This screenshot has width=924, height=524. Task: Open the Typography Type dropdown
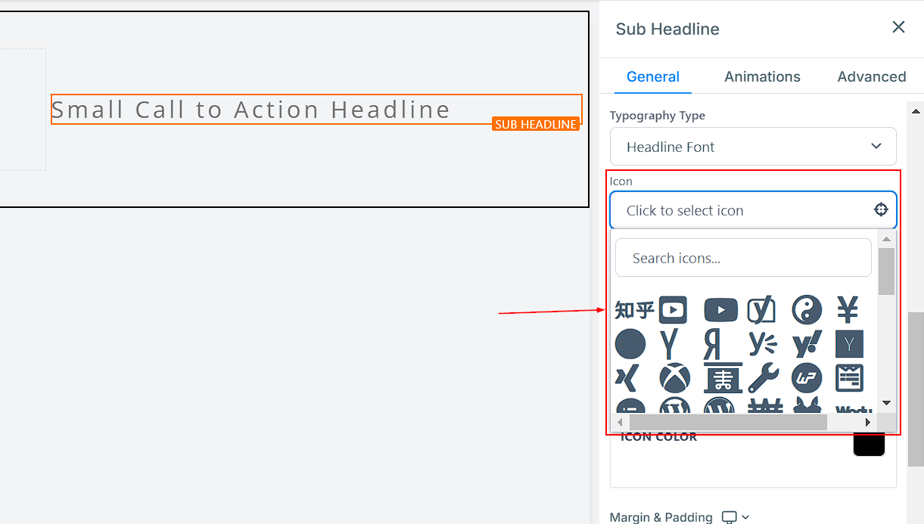pos(753,147)
